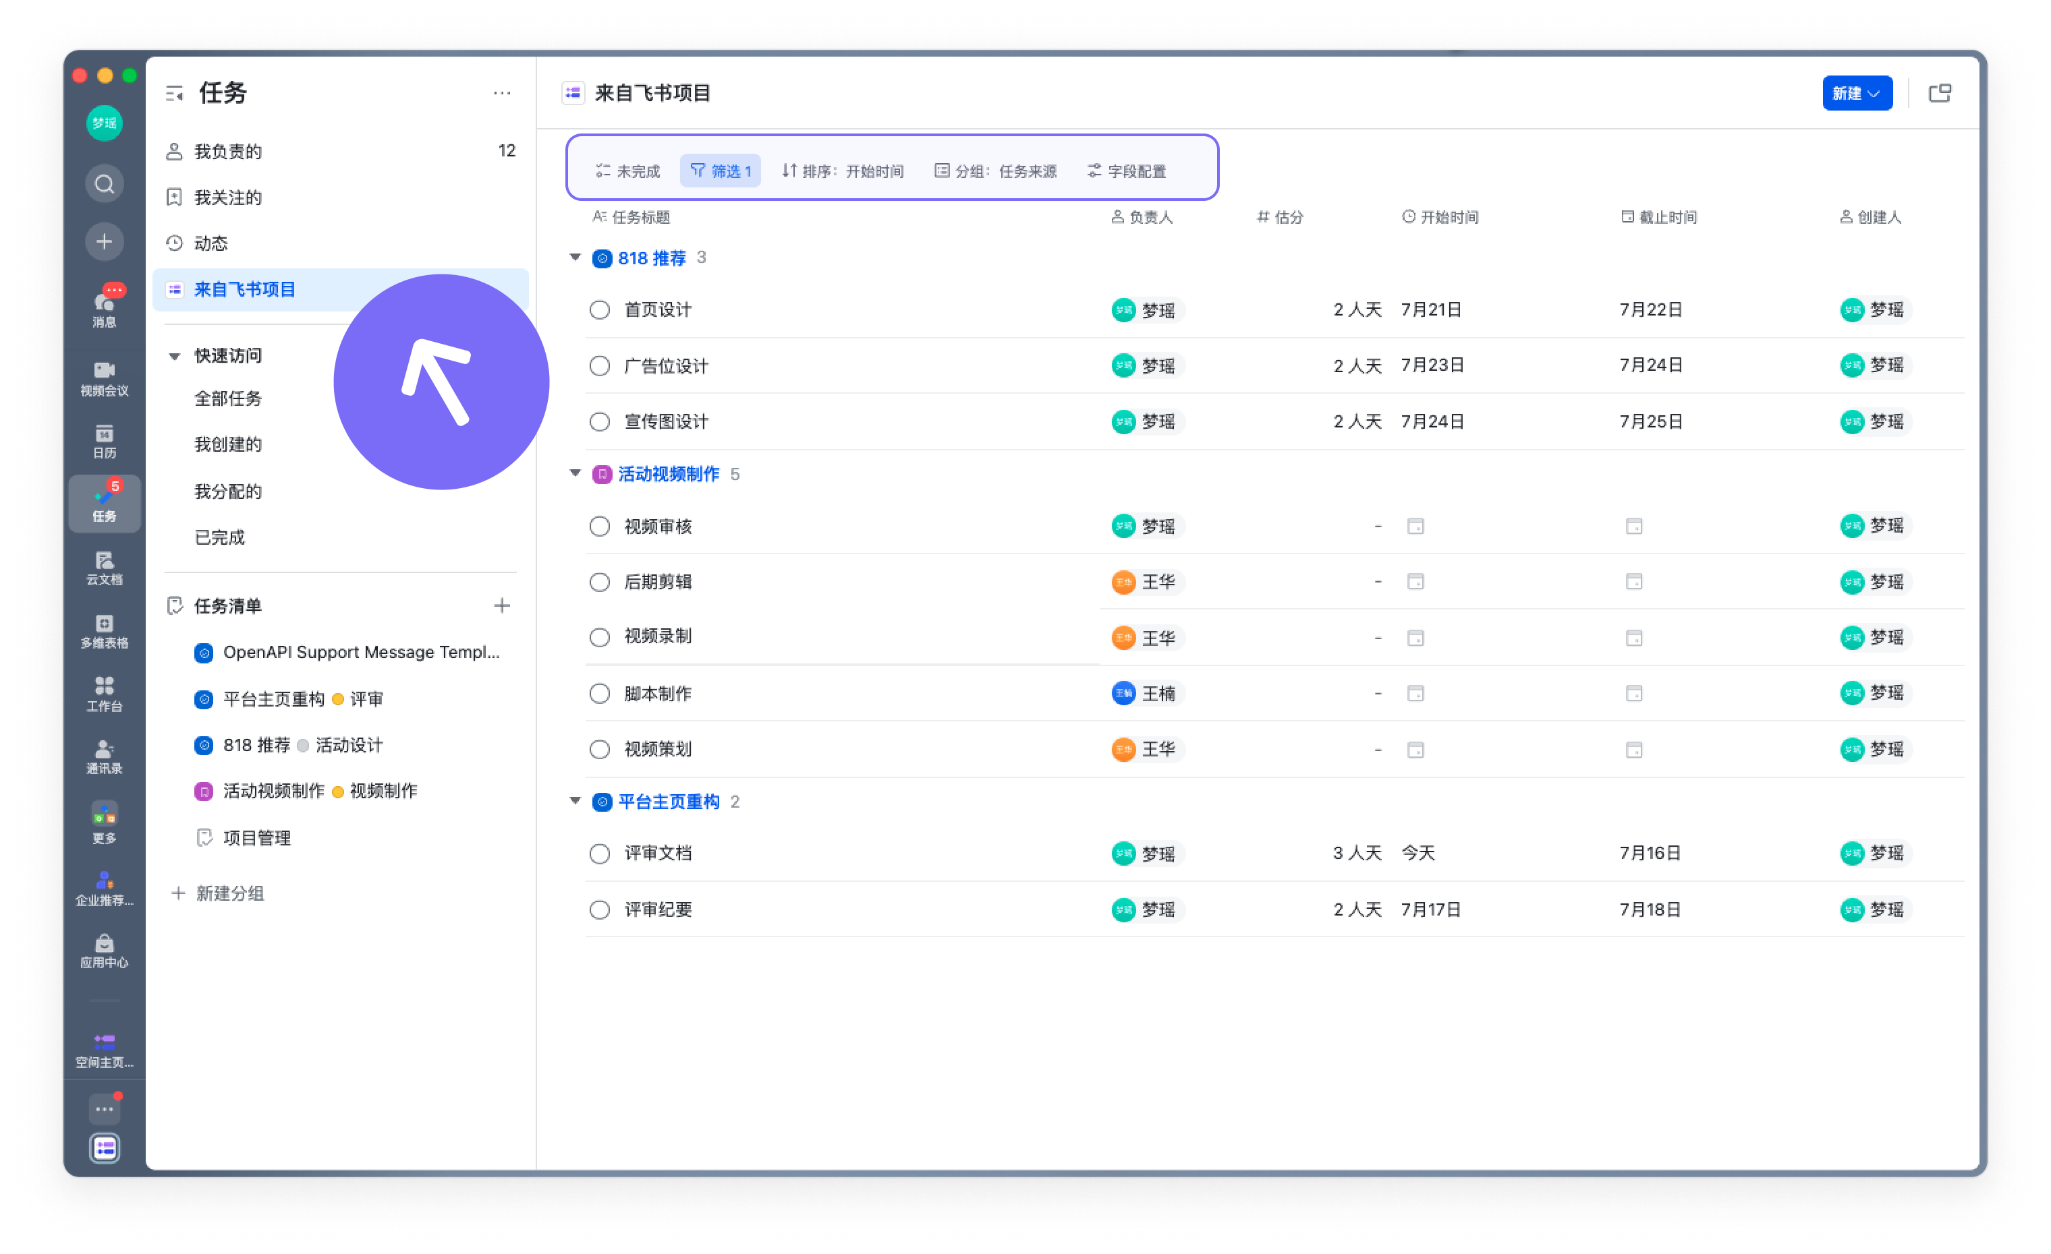
Task: Open 已完成 quick access item
Action: click(220, 537)
